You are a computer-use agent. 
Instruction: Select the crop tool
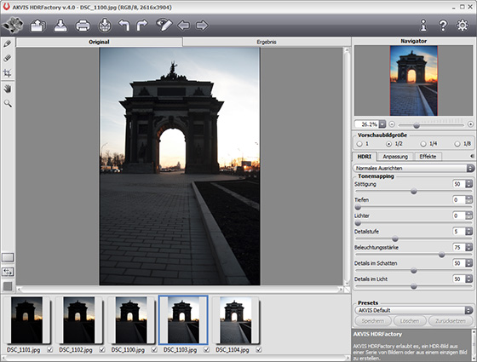(x=8, y=73)
